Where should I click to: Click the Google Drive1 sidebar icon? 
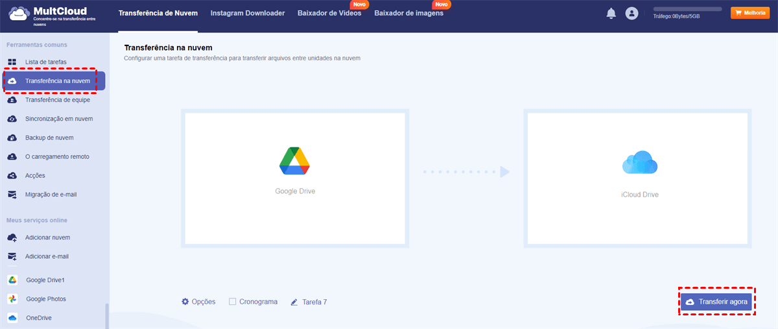[x=12, y=280]
